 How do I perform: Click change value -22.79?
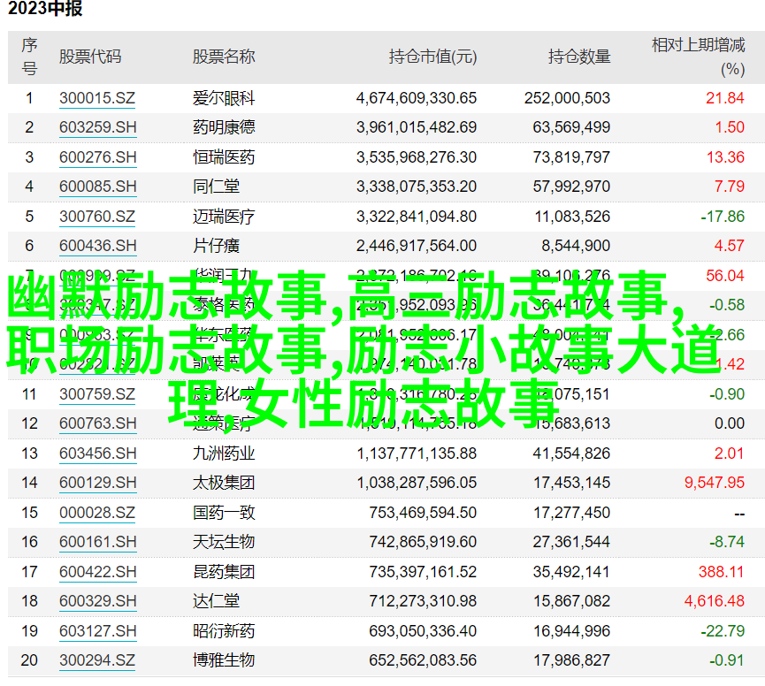(x=723, y=631)
